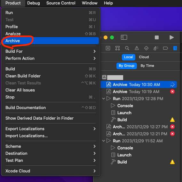Choose Build from the Product menu
Image resolution: width=182 pixels, height=182 pixels.
click(51, 69)
